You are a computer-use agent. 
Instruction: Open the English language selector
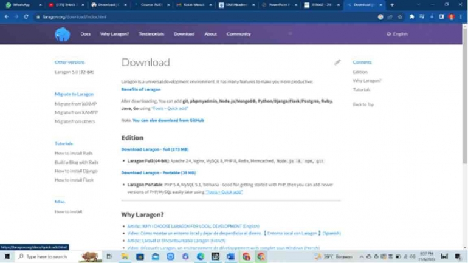point(397,34)
